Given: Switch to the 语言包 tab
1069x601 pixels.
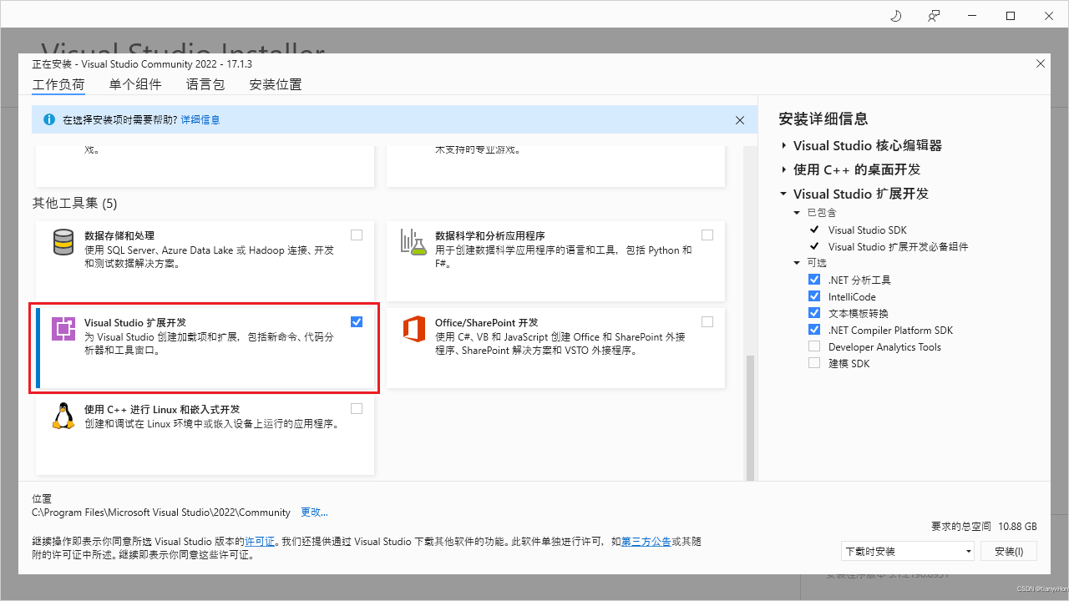Looking at the screenshot, I should click(205, 84).
